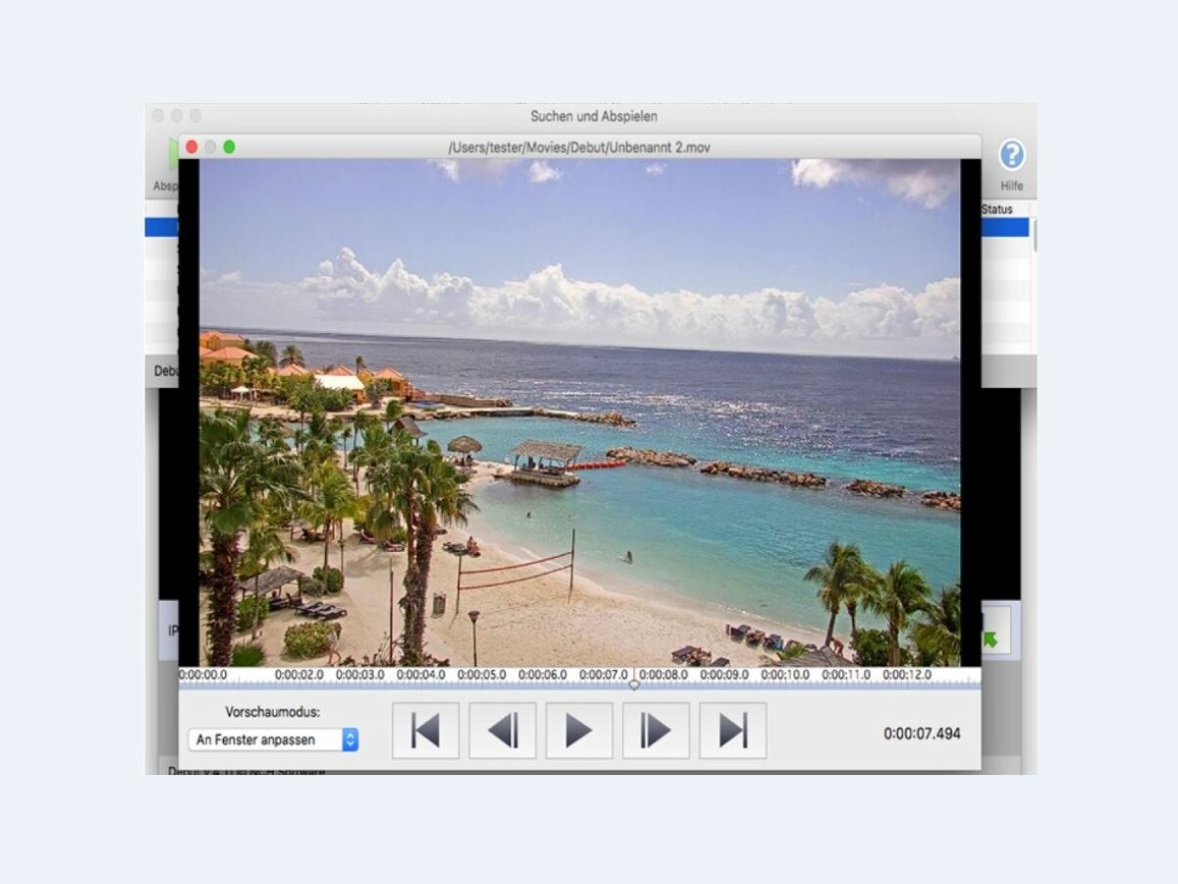This screenshot has width=1178, height=884.
Task: Jump to the end of the video
Action: coord(732,731)
